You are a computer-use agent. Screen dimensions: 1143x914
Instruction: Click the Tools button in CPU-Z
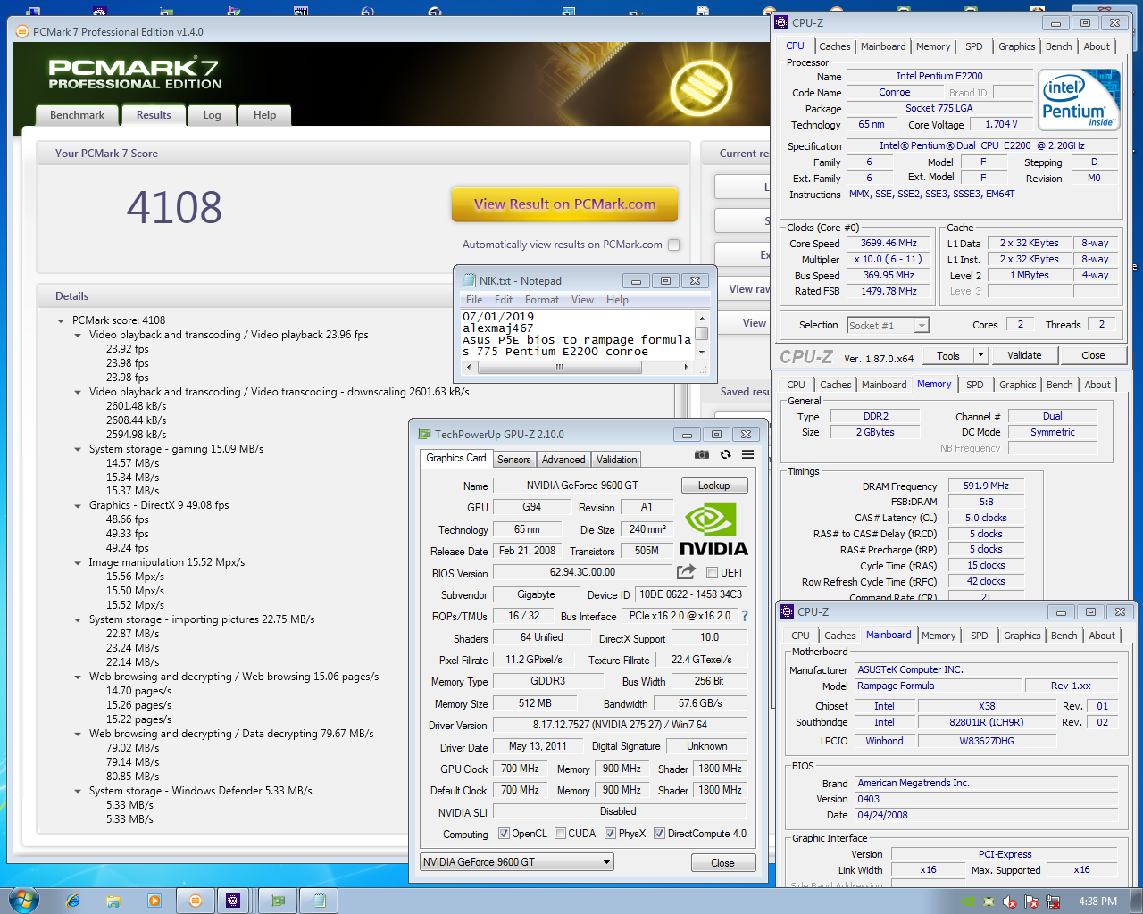click(948, 355)
